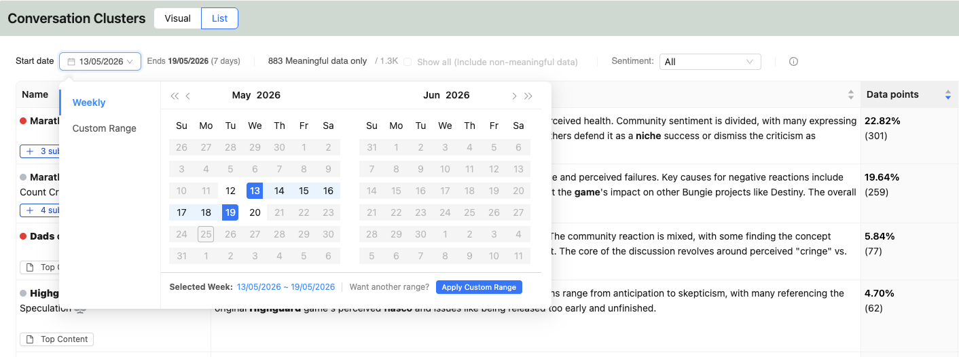Jump forward one year with double-right arrow
959x357 pixels.
(528, 96)
